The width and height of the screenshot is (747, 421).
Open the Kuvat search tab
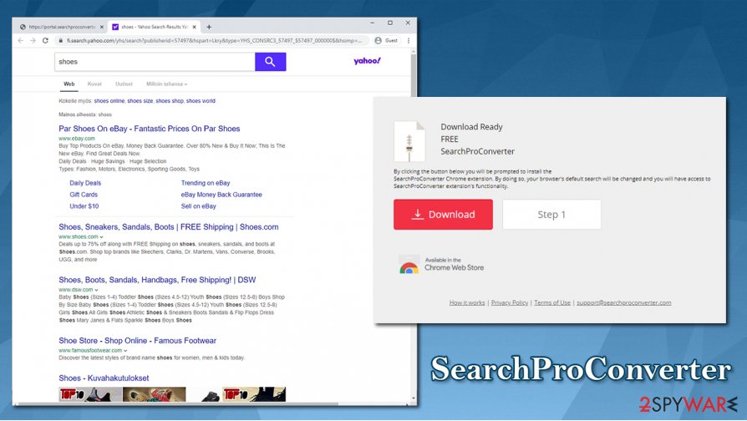[94, 84]
